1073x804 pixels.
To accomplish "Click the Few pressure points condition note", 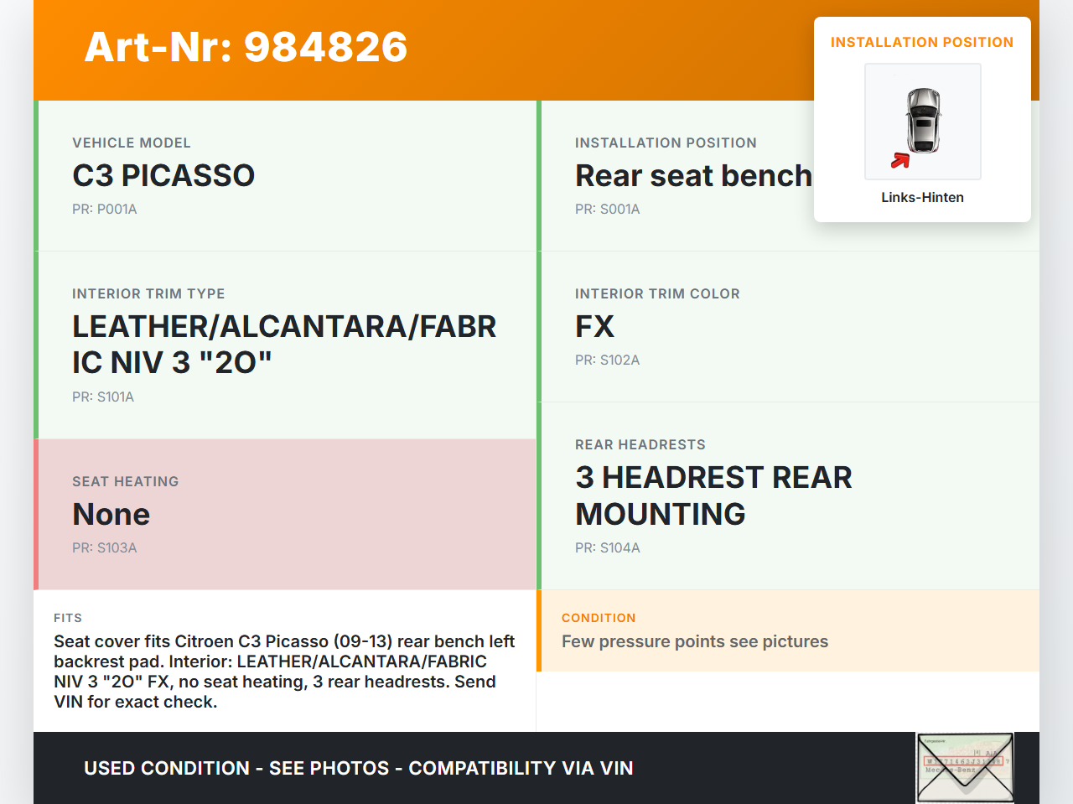I will pos(694,642).
